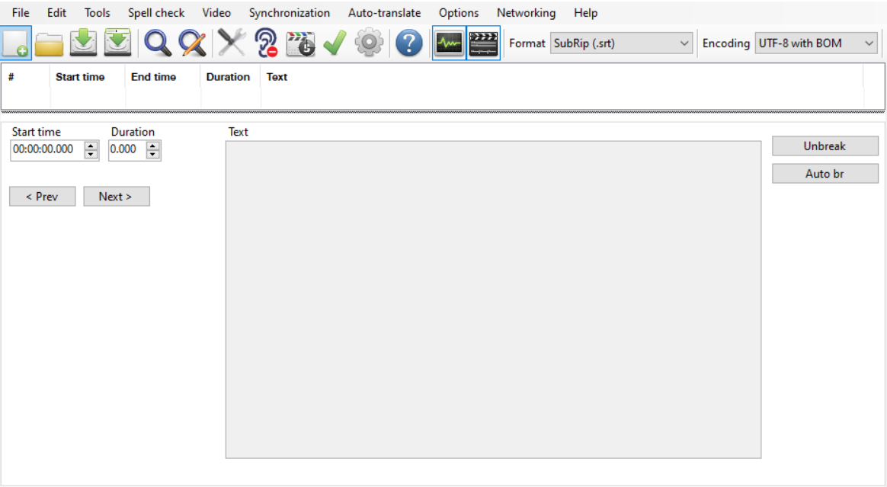The height and width of the screenshot is (487, 887).
Task: Open the File menu
Action: click(x=21, y=12)
